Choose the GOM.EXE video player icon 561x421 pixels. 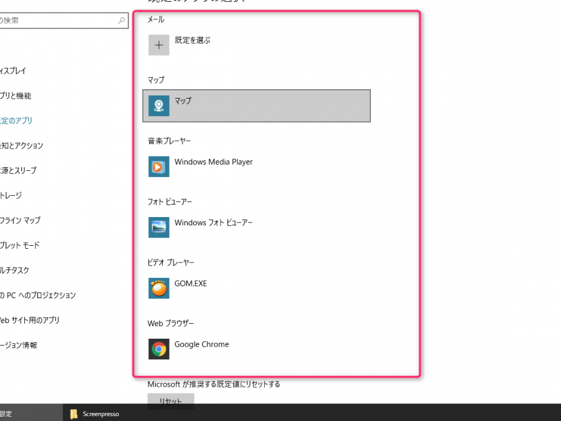pos(158,288)
